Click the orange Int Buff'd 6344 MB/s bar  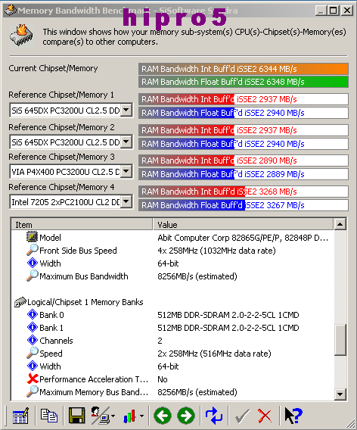(244, 69)
